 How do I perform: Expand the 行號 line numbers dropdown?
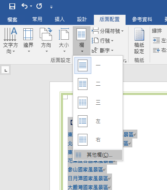point(103,41)
